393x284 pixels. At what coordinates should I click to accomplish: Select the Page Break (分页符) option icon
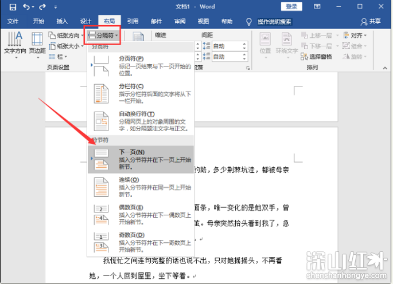point(101,66)
